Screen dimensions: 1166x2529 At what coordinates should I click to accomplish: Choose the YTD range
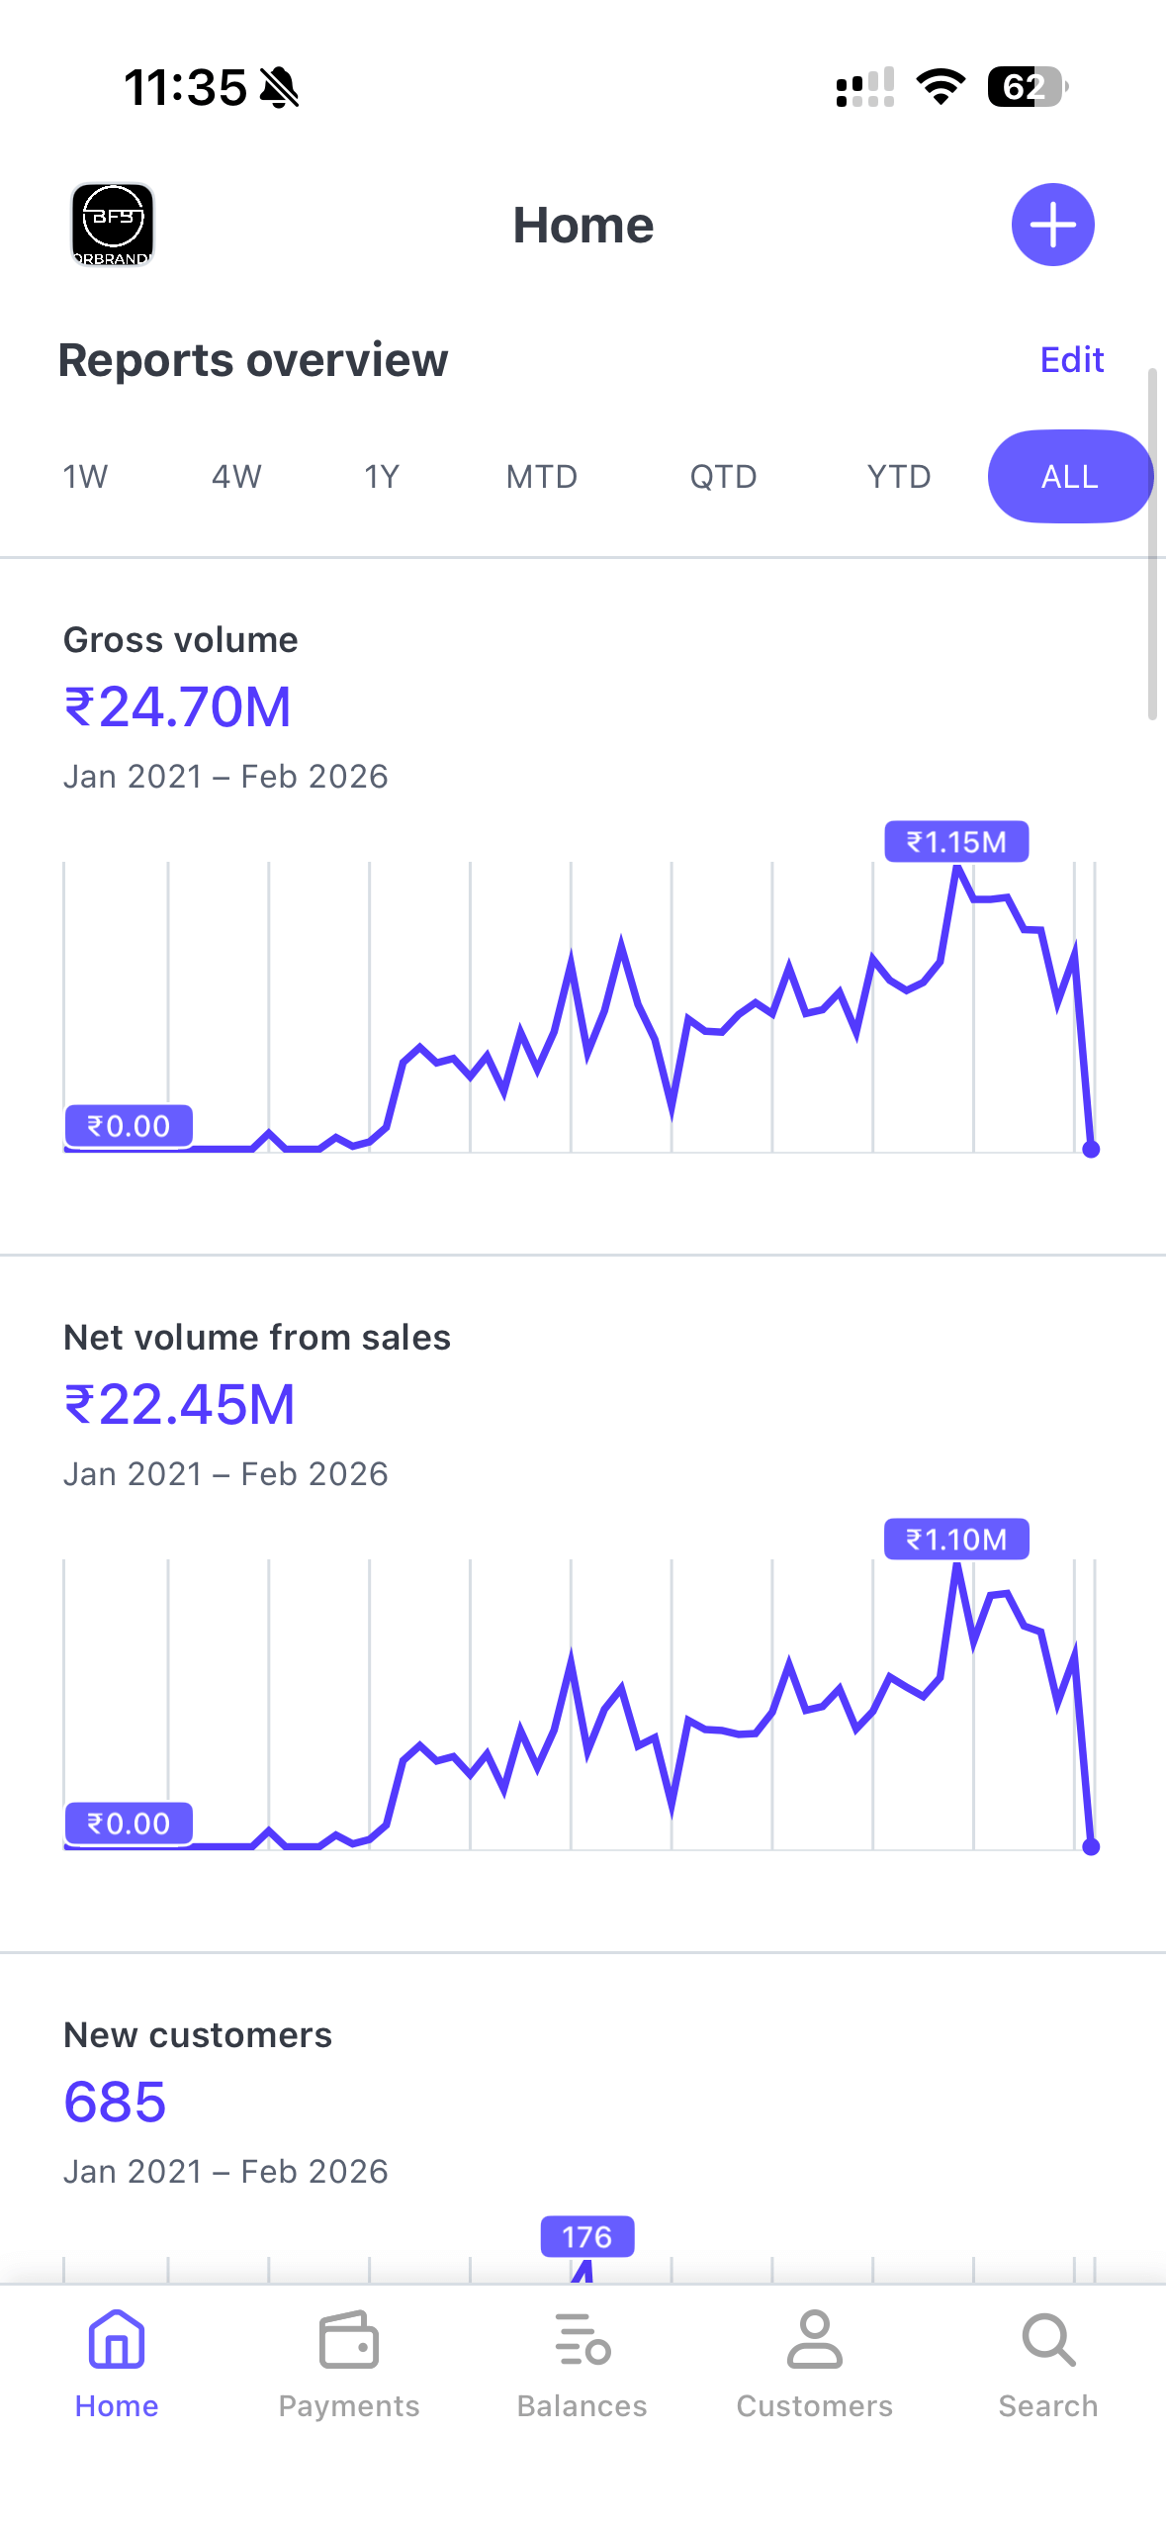pyautogui.click(x=899, y=477)
